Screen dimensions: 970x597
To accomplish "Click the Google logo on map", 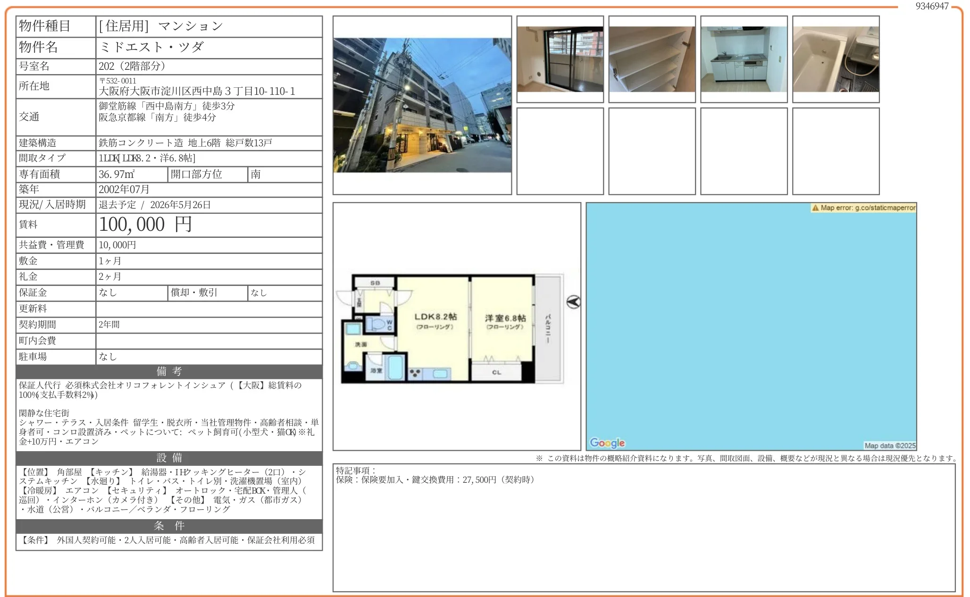I will click(607, 443).
